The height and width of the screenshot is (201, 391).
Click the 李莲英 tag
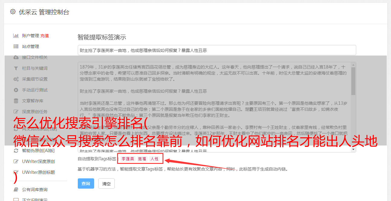128,159
